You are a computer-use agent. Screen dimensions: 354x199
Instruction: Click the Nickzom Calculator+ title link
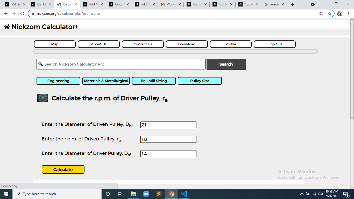coord(45,27)
